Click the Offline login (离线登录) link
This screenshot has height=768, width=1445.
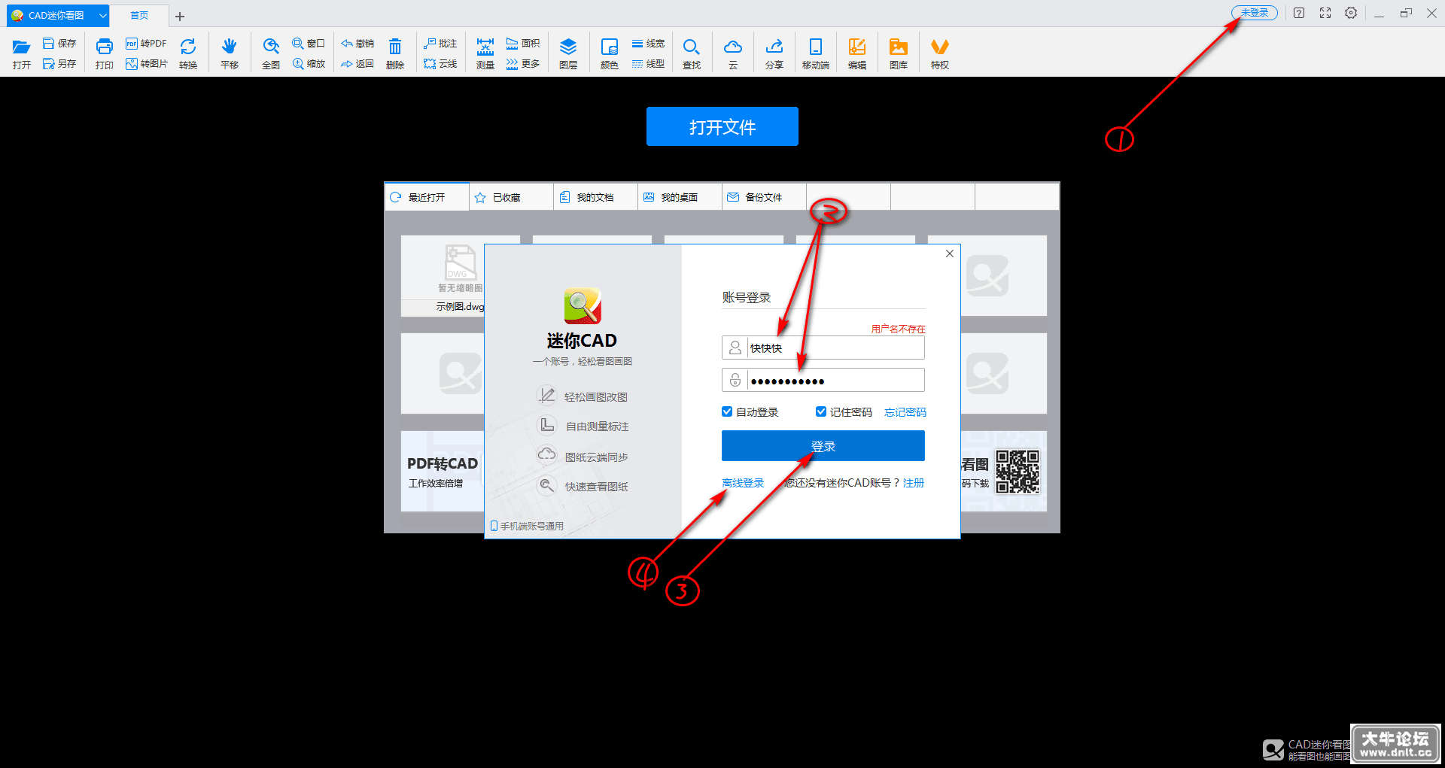743,483
